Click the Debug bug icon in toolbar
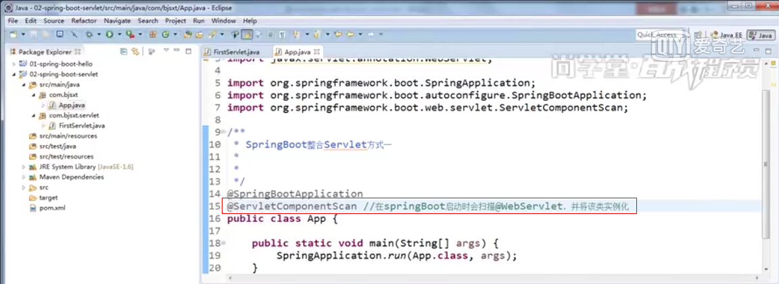Screen dimensions: 779x284 (x=89, y=34)
